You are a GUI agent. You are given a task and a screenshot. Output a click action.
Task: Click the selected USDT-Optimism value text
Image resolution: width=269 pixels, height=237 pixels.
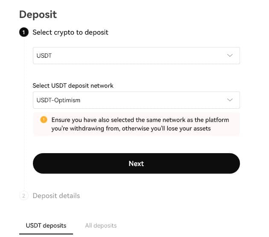58,100
